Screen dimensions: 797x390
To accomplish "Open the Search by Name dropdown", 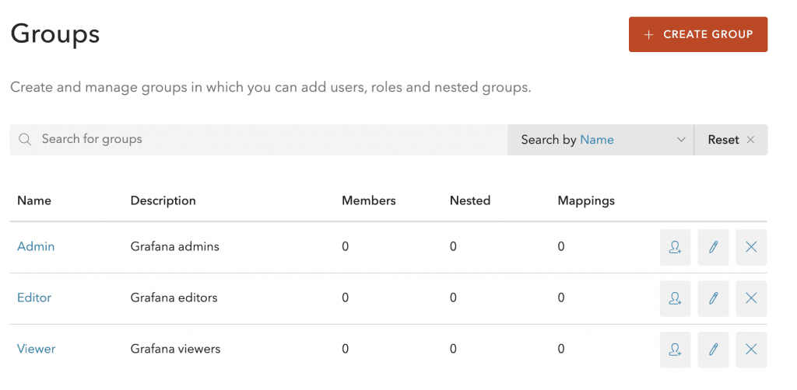I will click(x=600, y=140).
